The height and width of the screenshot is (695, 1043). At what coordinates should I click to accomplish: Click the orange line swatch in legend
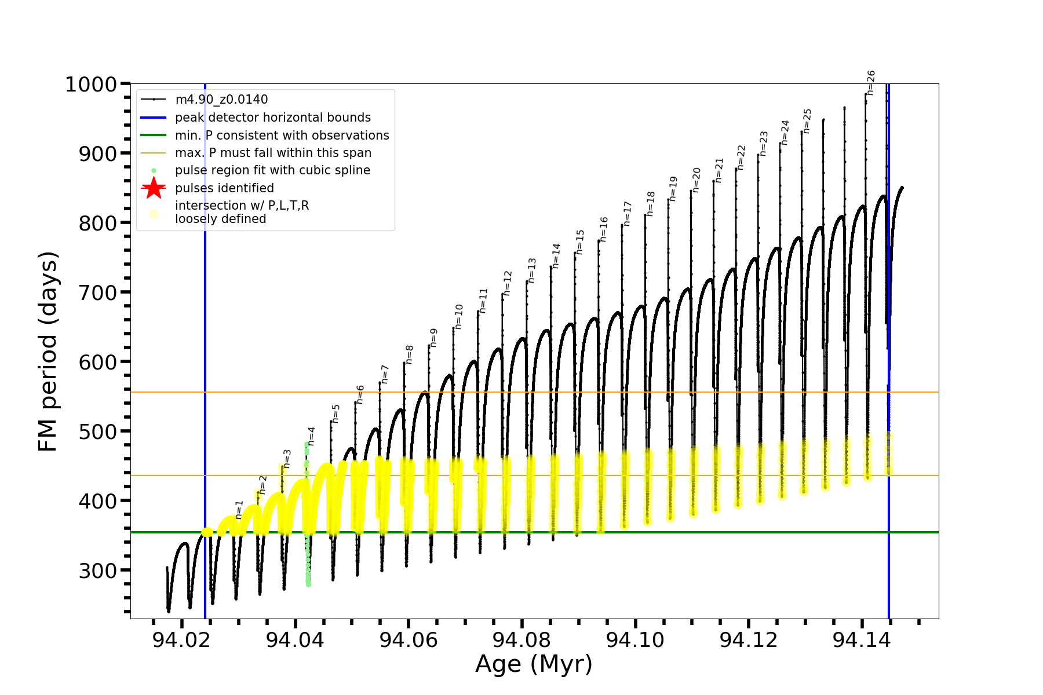154,153
